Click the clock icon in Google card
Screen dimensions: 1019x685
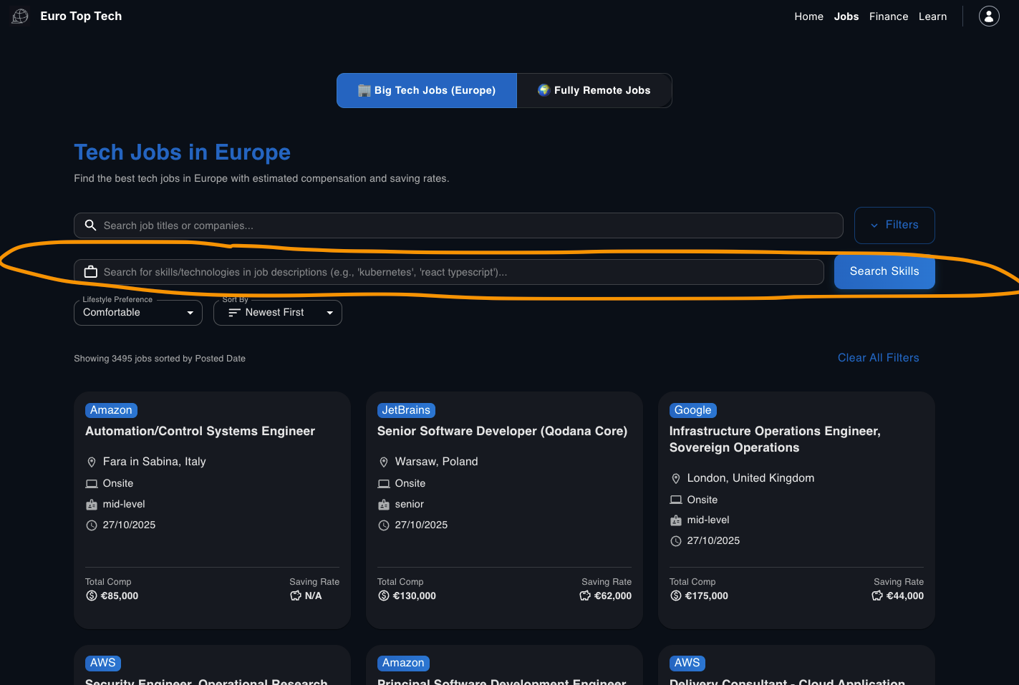[676, 541]
